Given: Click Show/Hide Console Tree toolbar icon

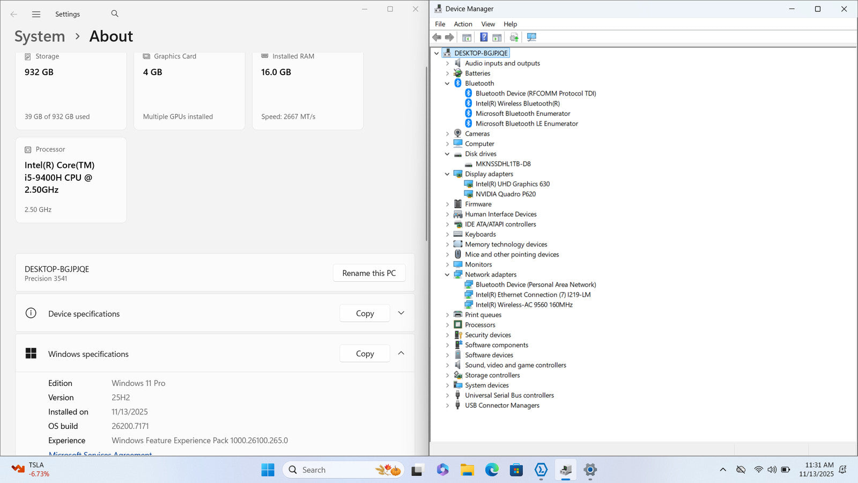Looking at the screenshot, I should click(x=467, y=37).
